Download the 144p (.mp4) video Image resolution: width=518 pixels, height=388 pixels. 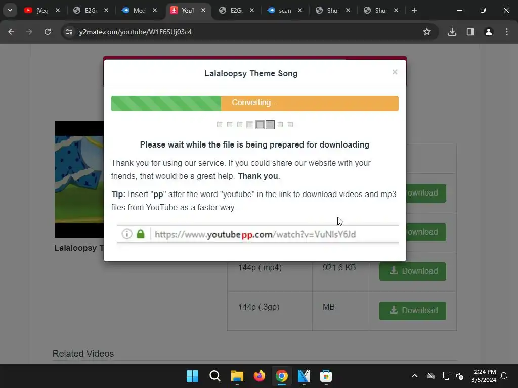413,271
